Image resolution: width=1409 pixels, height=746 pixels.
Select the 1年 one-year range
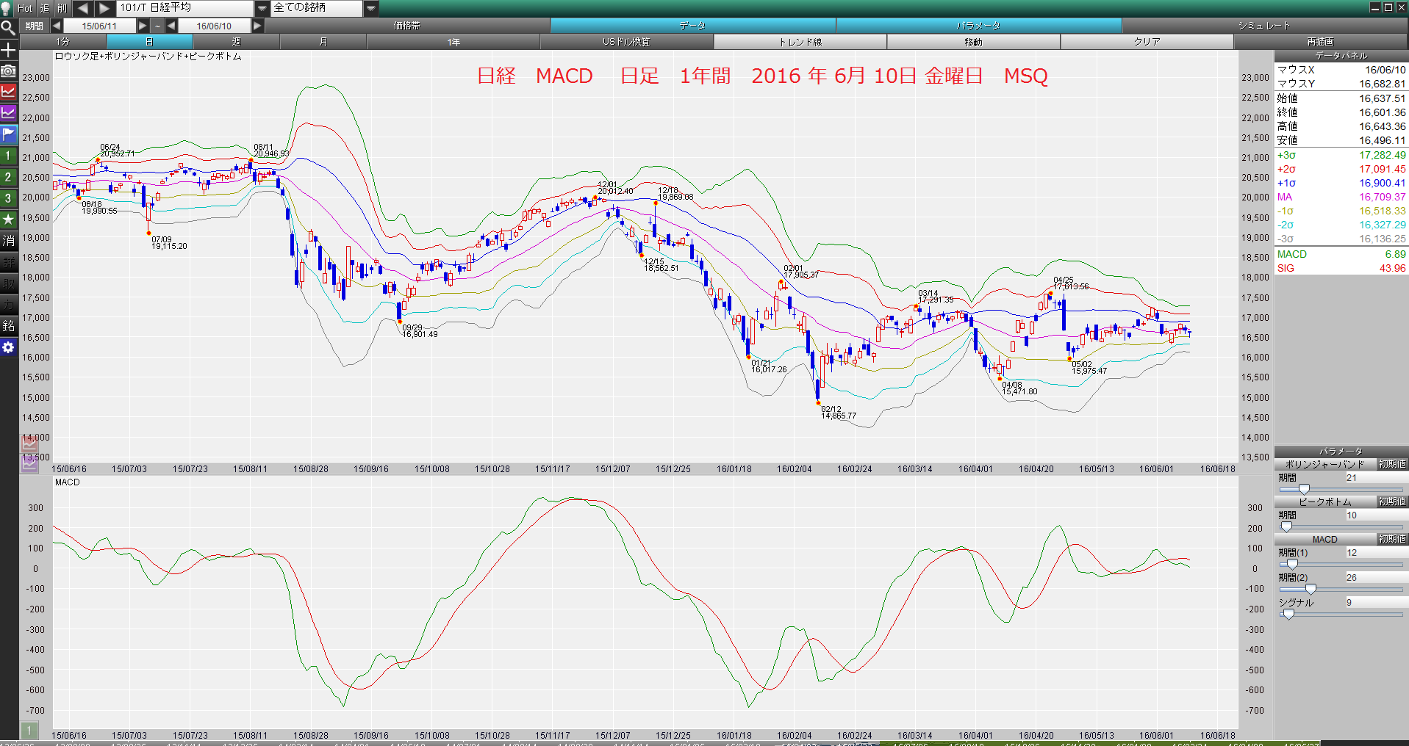pos(453,42)
